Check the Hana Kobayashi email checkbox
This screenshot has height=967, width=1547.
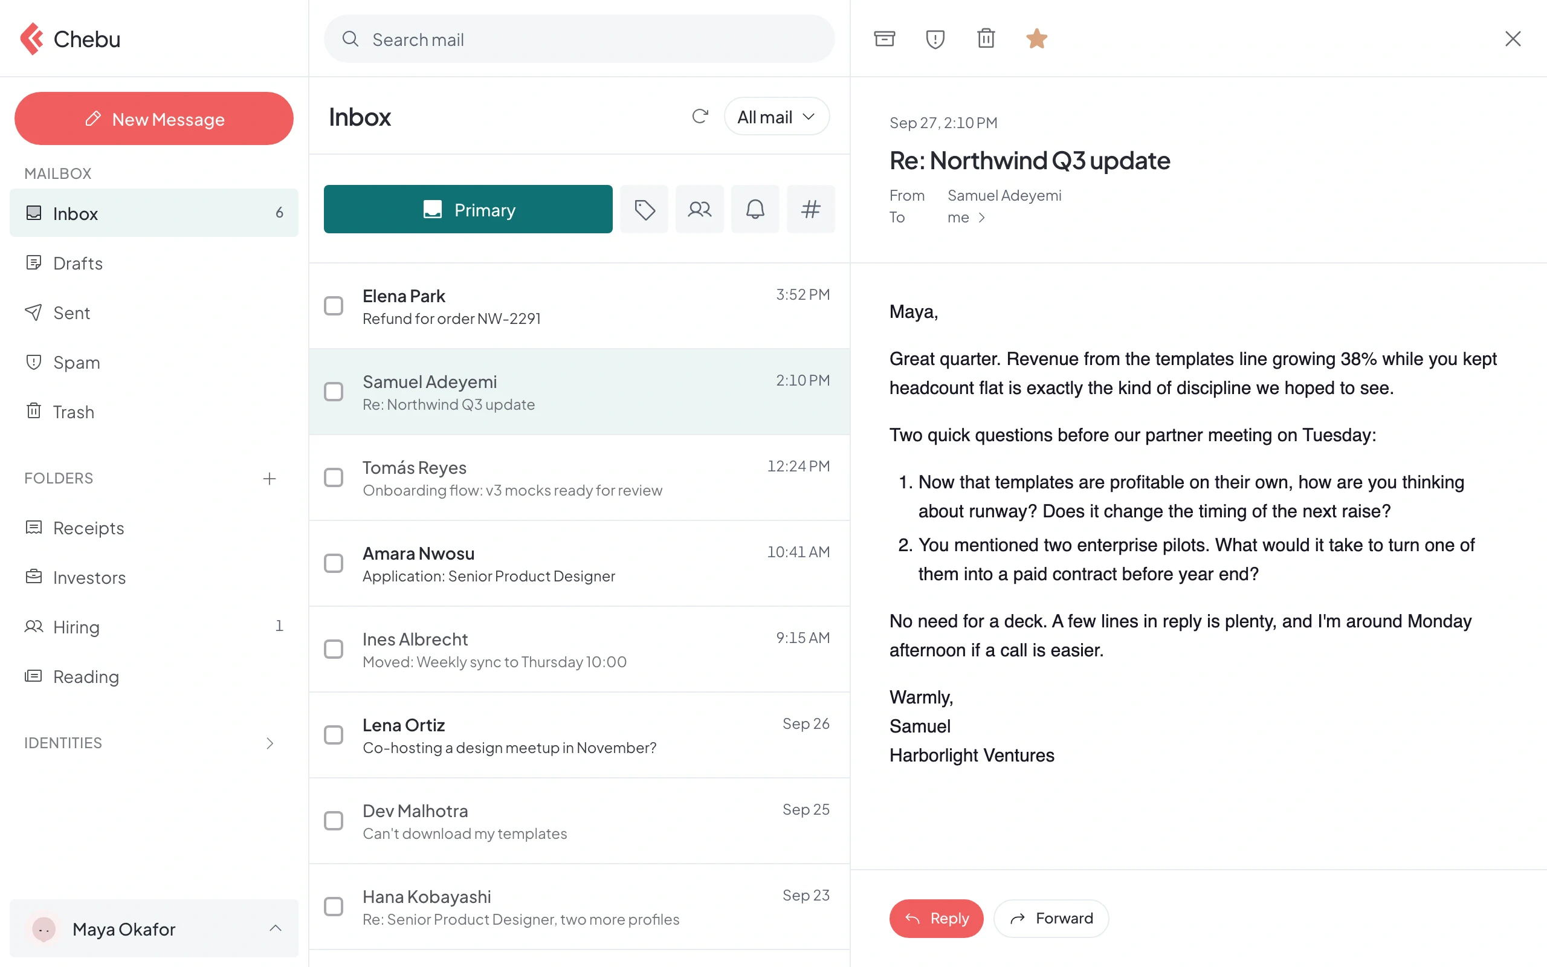coord(334,906)
